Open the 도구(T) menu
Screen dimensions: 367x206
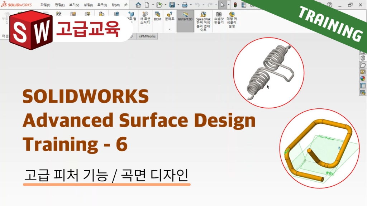point(102,5)
